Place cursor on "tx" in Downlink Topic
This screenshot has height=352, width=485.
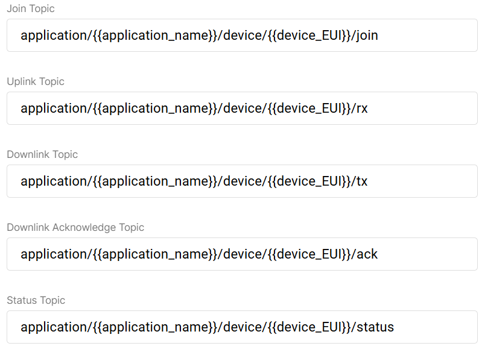[362, 181]
